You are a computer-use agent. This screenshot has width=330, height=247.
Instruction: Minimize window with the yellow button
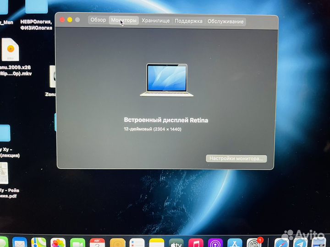pyautogui.click(x=70, y=20)
